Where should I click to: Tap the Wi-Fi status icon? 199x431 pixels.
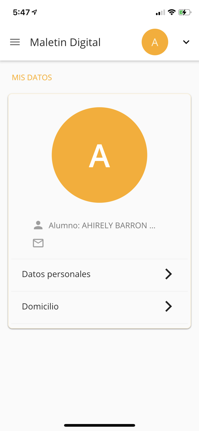[x=172, y=12]
